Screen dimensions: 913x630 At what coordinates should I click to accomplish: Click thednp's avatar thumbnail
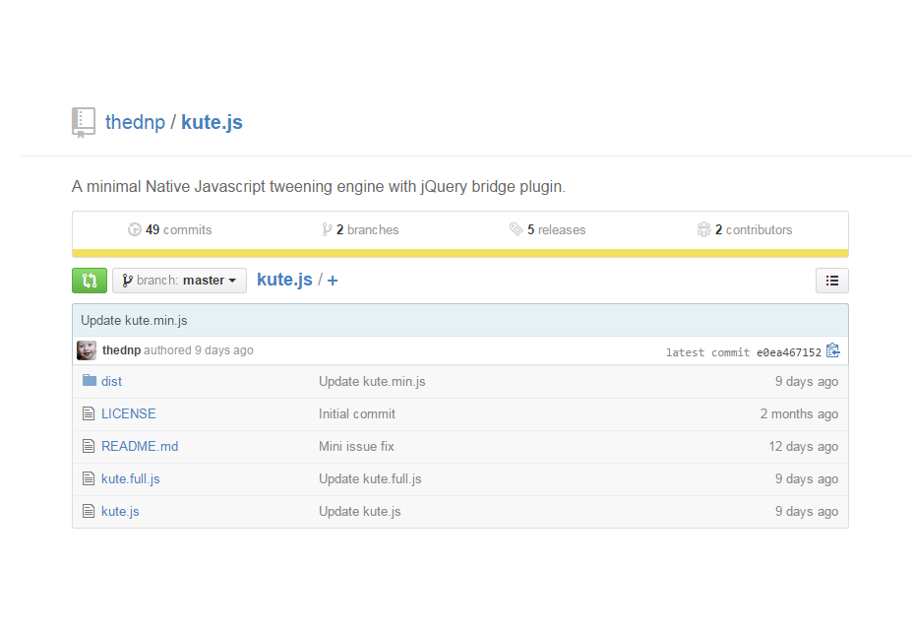click(87, 350)
